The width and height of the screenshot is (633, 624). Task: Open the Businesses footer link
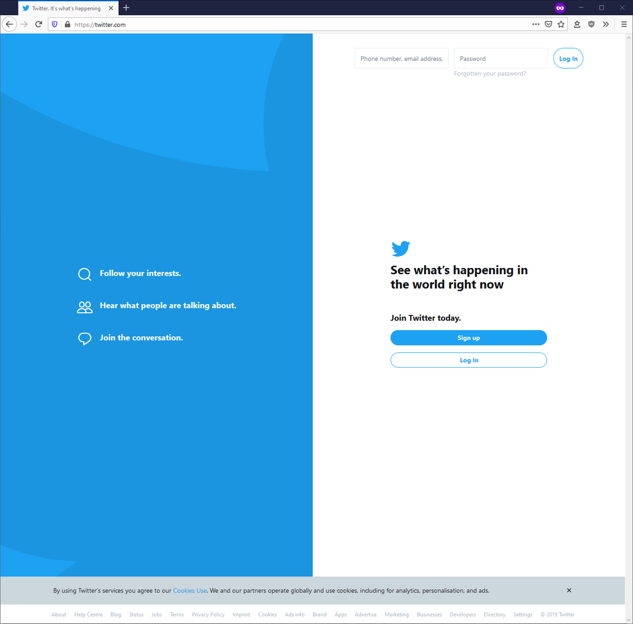point(429,615)
